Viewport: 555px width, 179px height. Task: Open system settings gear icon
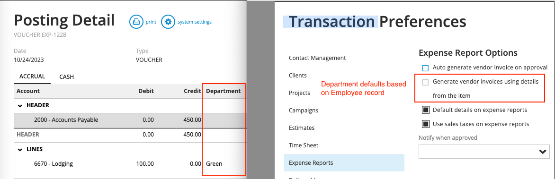pyautogui.click(x=168, y=22)
